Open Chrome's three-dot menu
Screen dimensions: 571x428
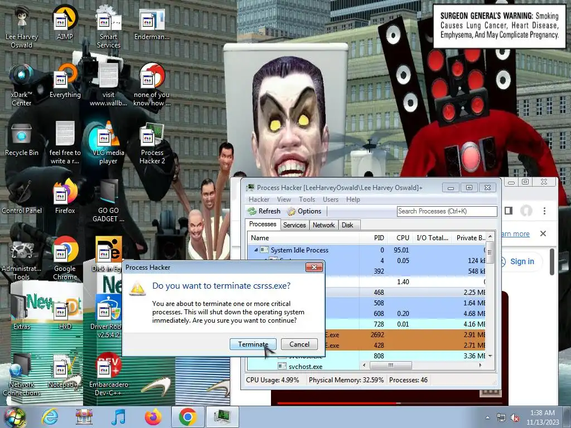pos(544,211)
